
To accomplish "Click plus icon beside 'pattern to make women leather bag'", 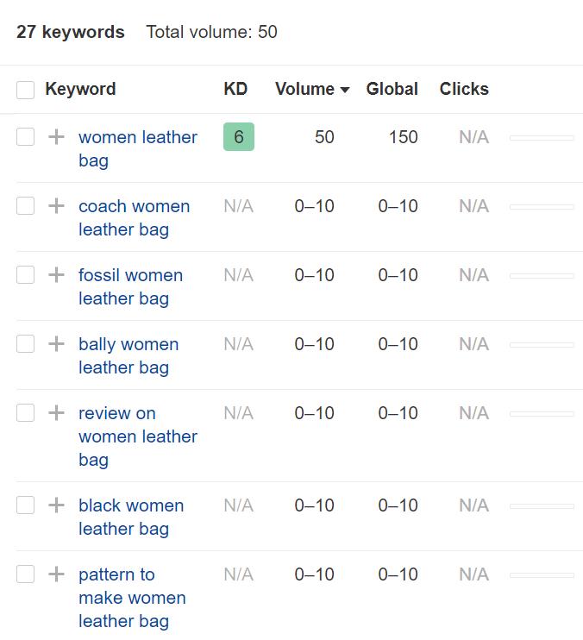I will pos(56,574).
